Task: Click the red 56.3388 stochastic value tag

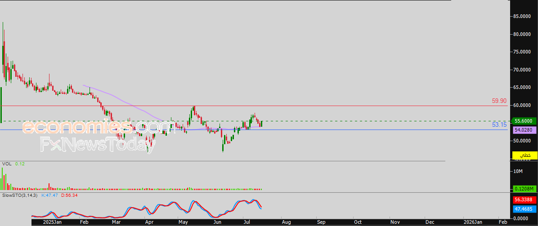Action: click(525, 200)
